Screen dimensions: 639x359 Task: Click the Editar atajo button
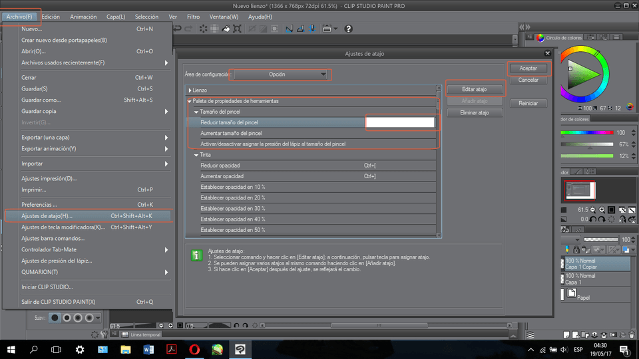tap(475, 89)
